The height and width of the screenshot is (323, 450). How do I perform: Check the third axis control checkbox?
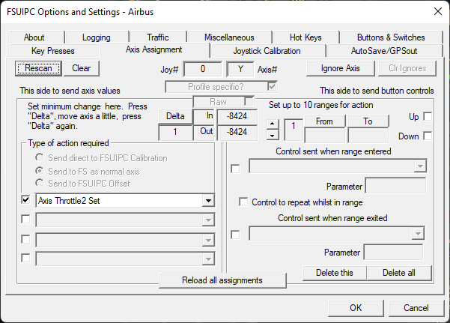coord(25,239)
